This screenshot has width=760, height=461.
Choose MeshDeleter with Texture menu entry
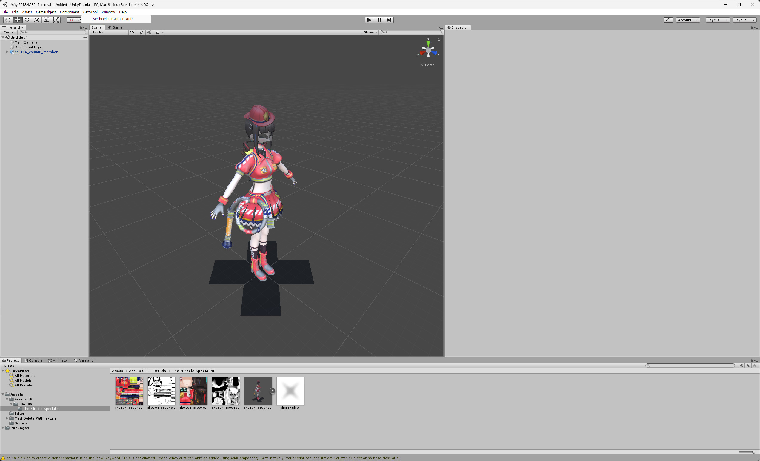[x=113, y=19]
